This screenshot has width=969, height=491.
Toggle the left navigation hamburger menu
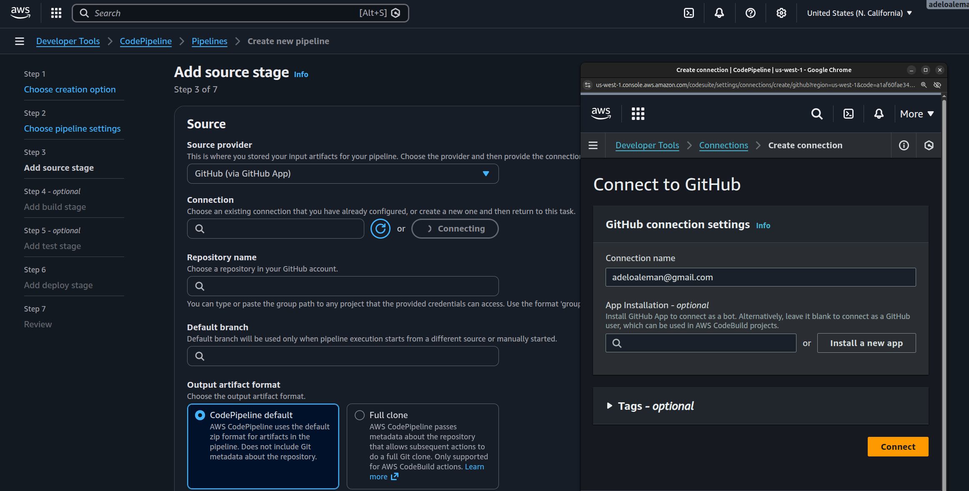click(x=19, y=41)
